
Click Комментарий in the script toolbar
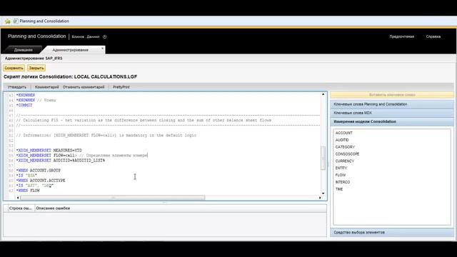[x=46, y=87]
